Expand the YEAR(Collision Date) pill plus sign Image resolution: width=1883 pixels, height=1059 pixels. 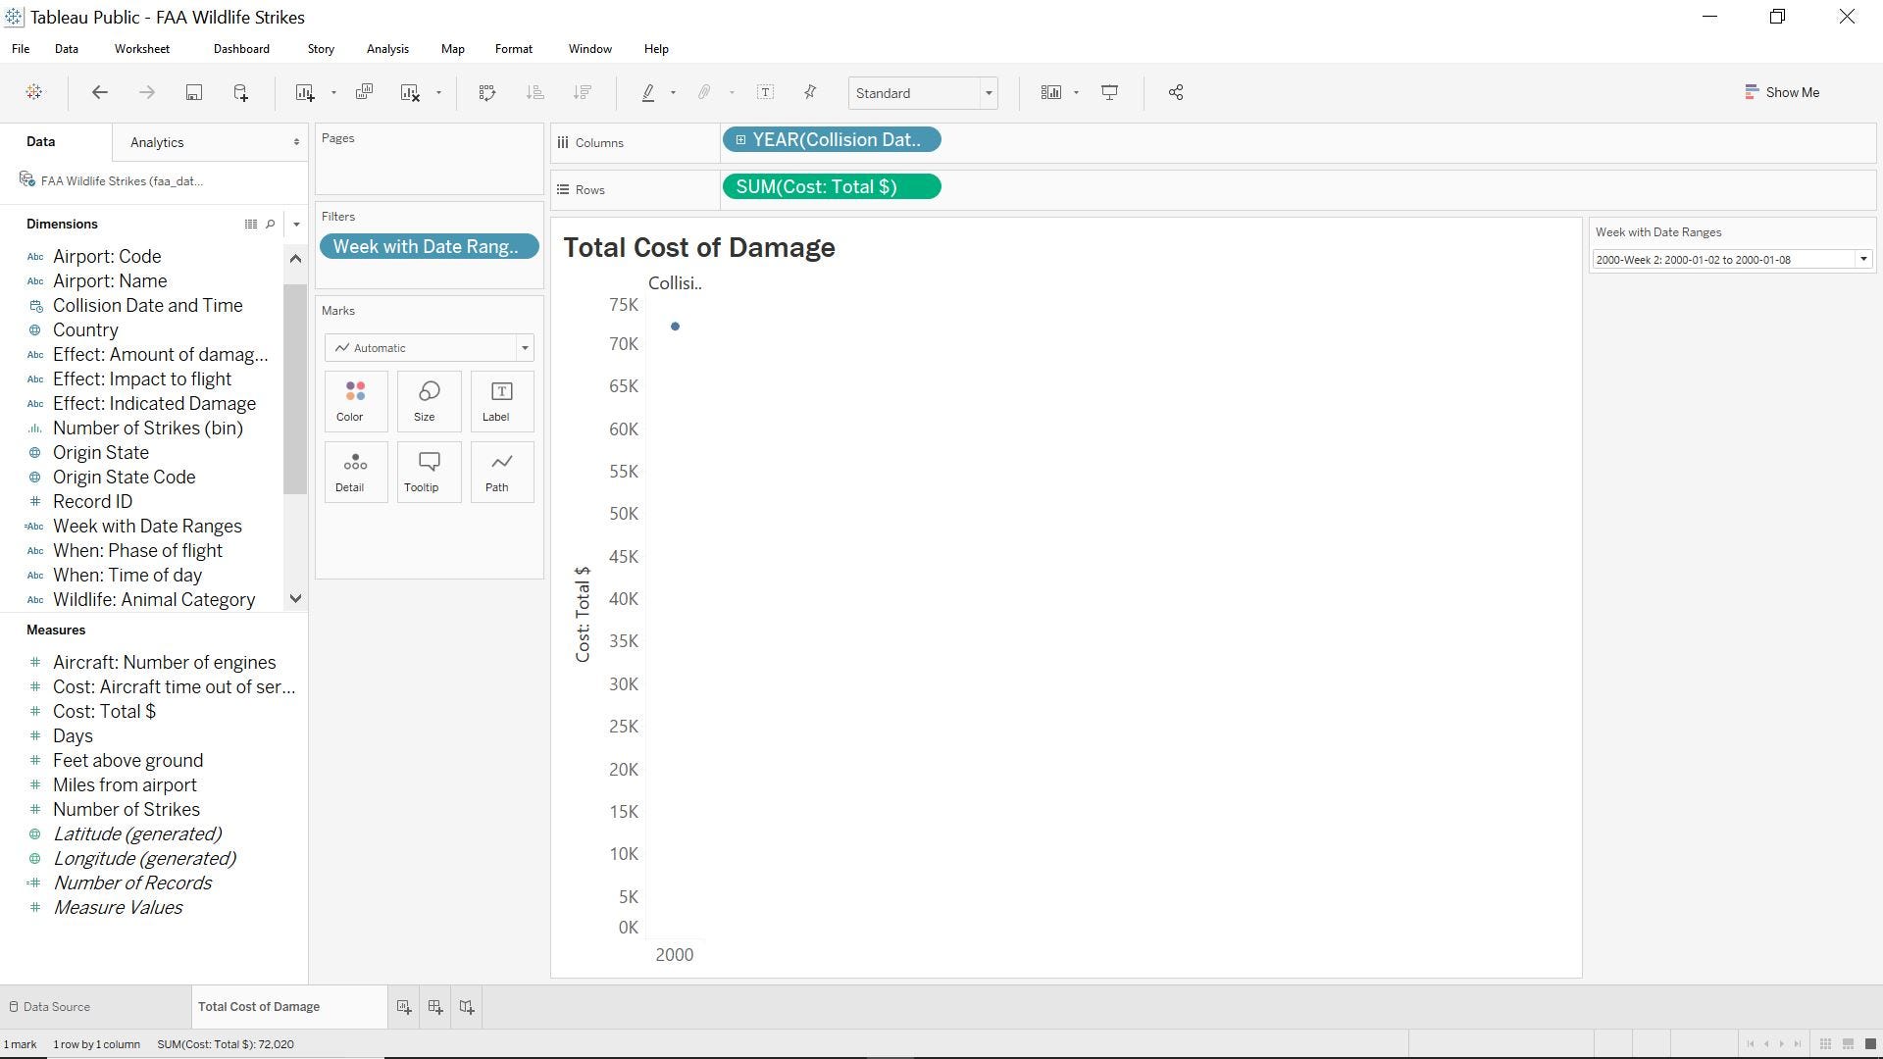(x=740, y=140)
